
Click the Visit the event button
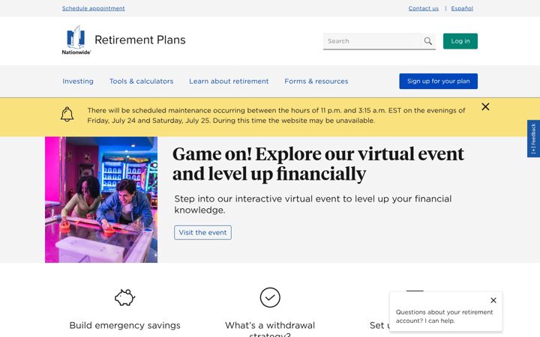coord(202,232)
